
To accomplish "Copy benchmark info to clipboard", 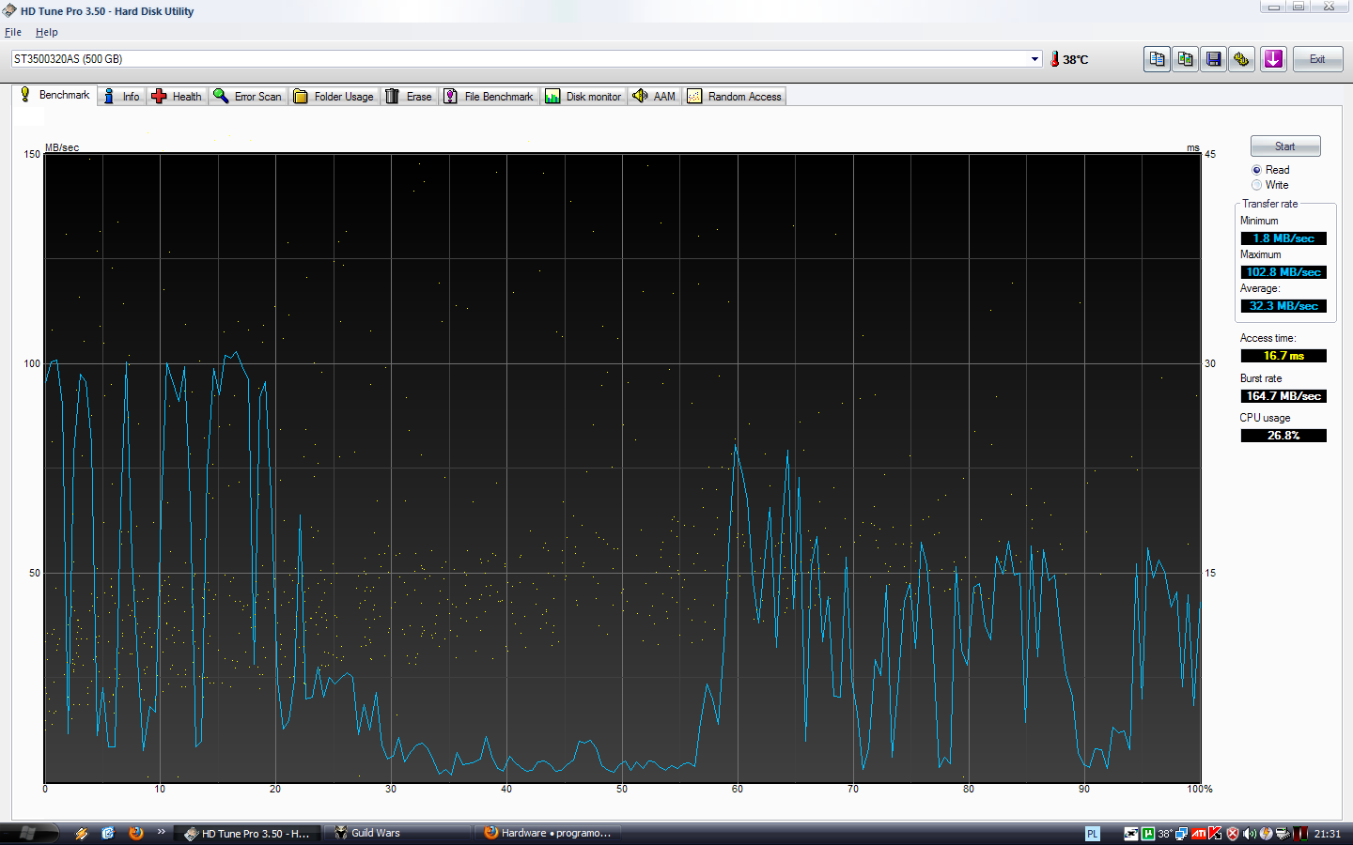I will tap(1157, 59).
